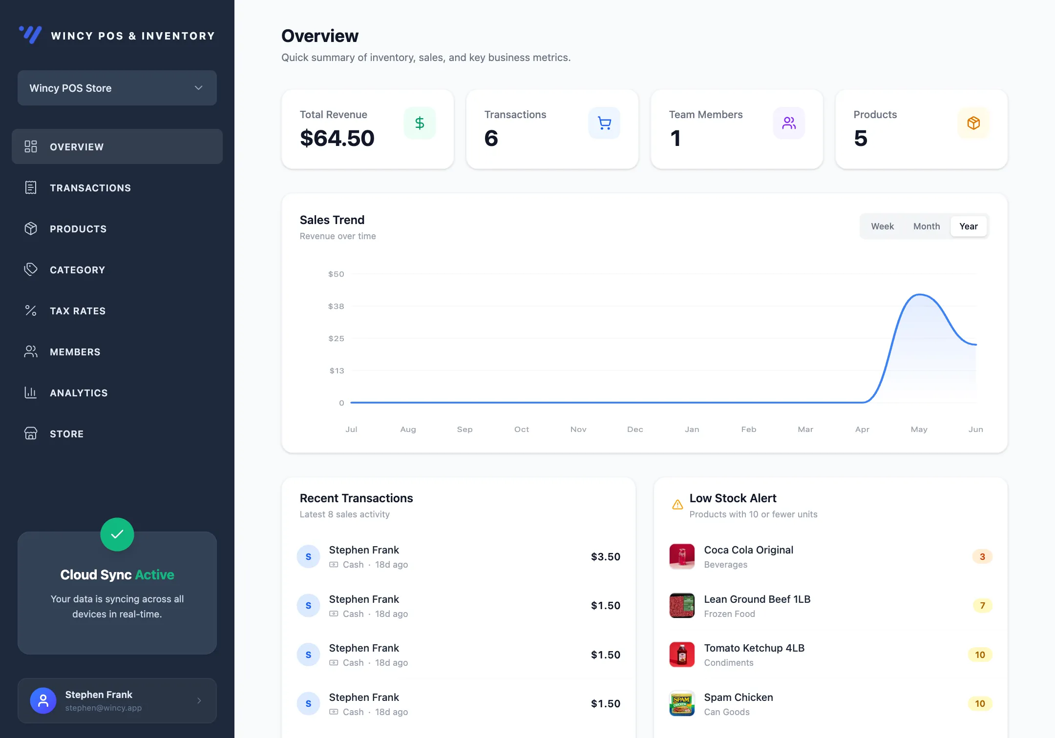Viewport: 1055px width, 738px height.
Task: Click the Overview grid icon in sidebar
Action: 31,146
